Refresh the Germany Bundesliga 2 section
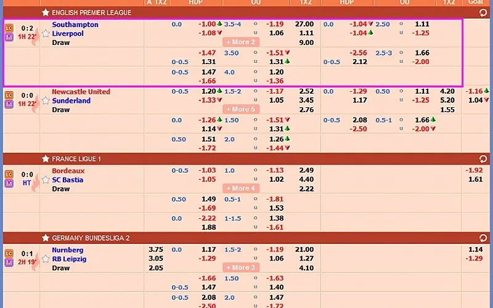Screen dimensions: 493x308 coord(483,238)
